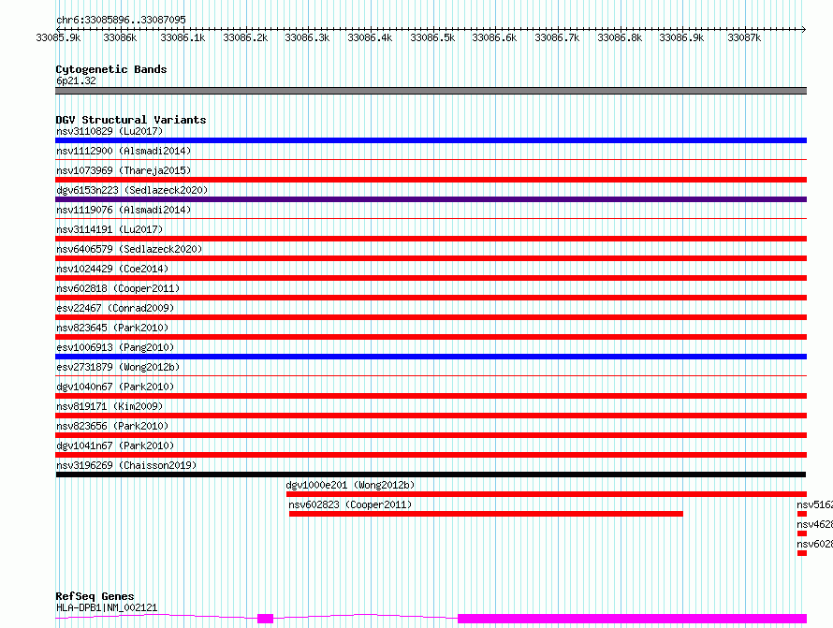This screenshot has width=833, height=628.
Task: Click the 33087k ruler position
Action: 744,37
